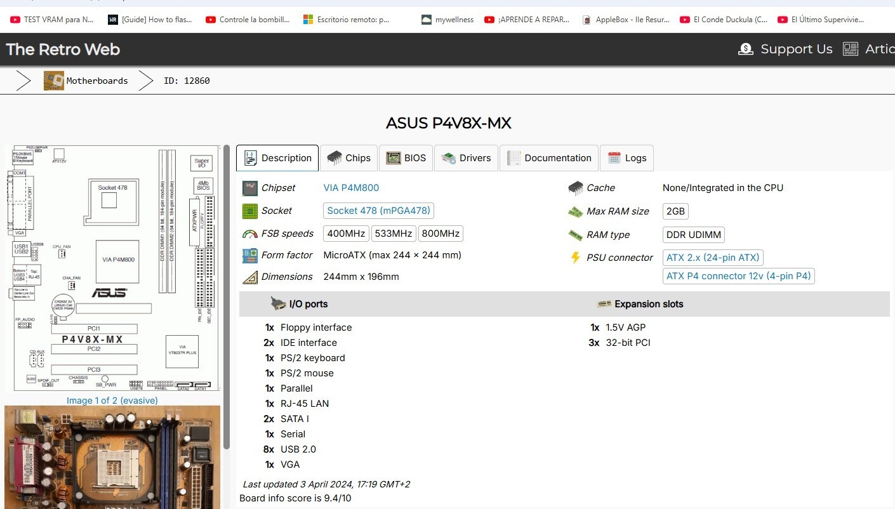895x509 pixels.
Task: Open the mywellness cloud bookmark
Action: pos(447,20)
